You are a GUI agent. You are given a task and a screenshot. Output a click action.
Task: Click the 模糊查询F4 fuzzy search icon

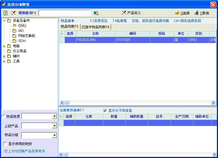[x=13, y=13]
